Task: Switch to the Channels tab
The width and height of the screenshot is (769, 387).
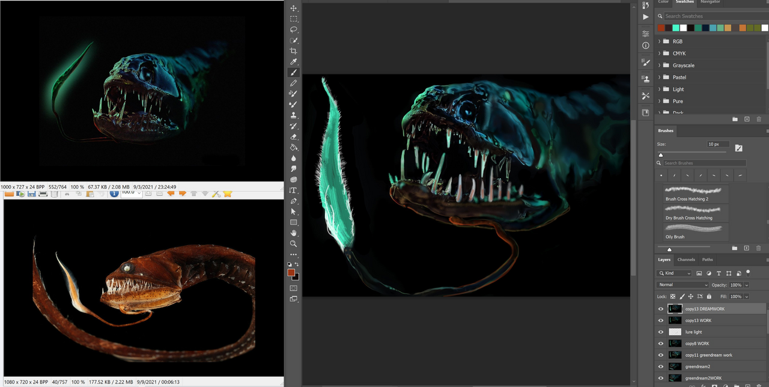Action: click(x=686, y=260)
